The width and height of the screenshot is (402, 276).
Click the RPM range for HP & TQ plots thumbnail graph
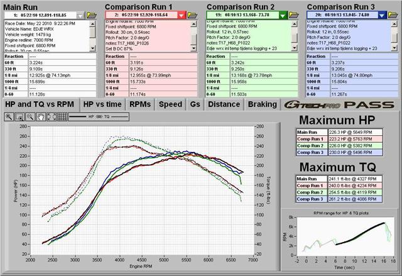(345, 236)
